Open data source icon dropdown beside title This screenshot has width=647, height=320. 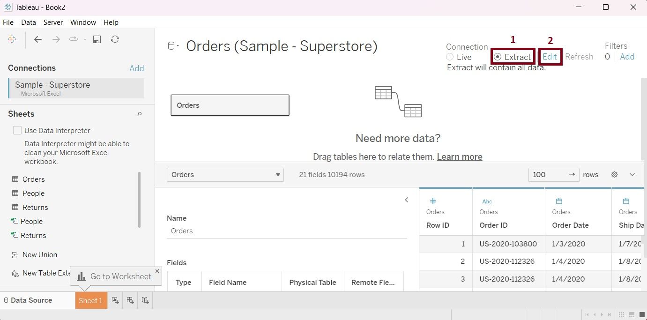pos(173,46)
